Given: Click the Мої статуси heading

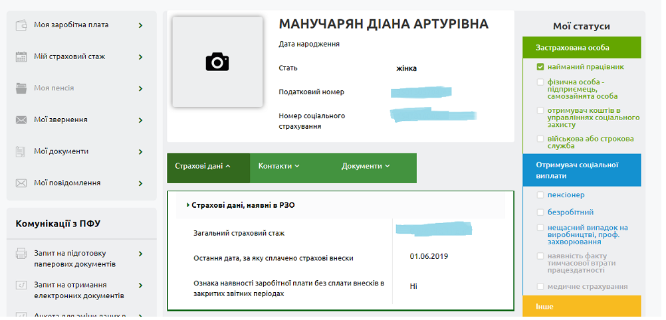Looking at the screenshot, I should pyautogui.click(x=582, y=27).
